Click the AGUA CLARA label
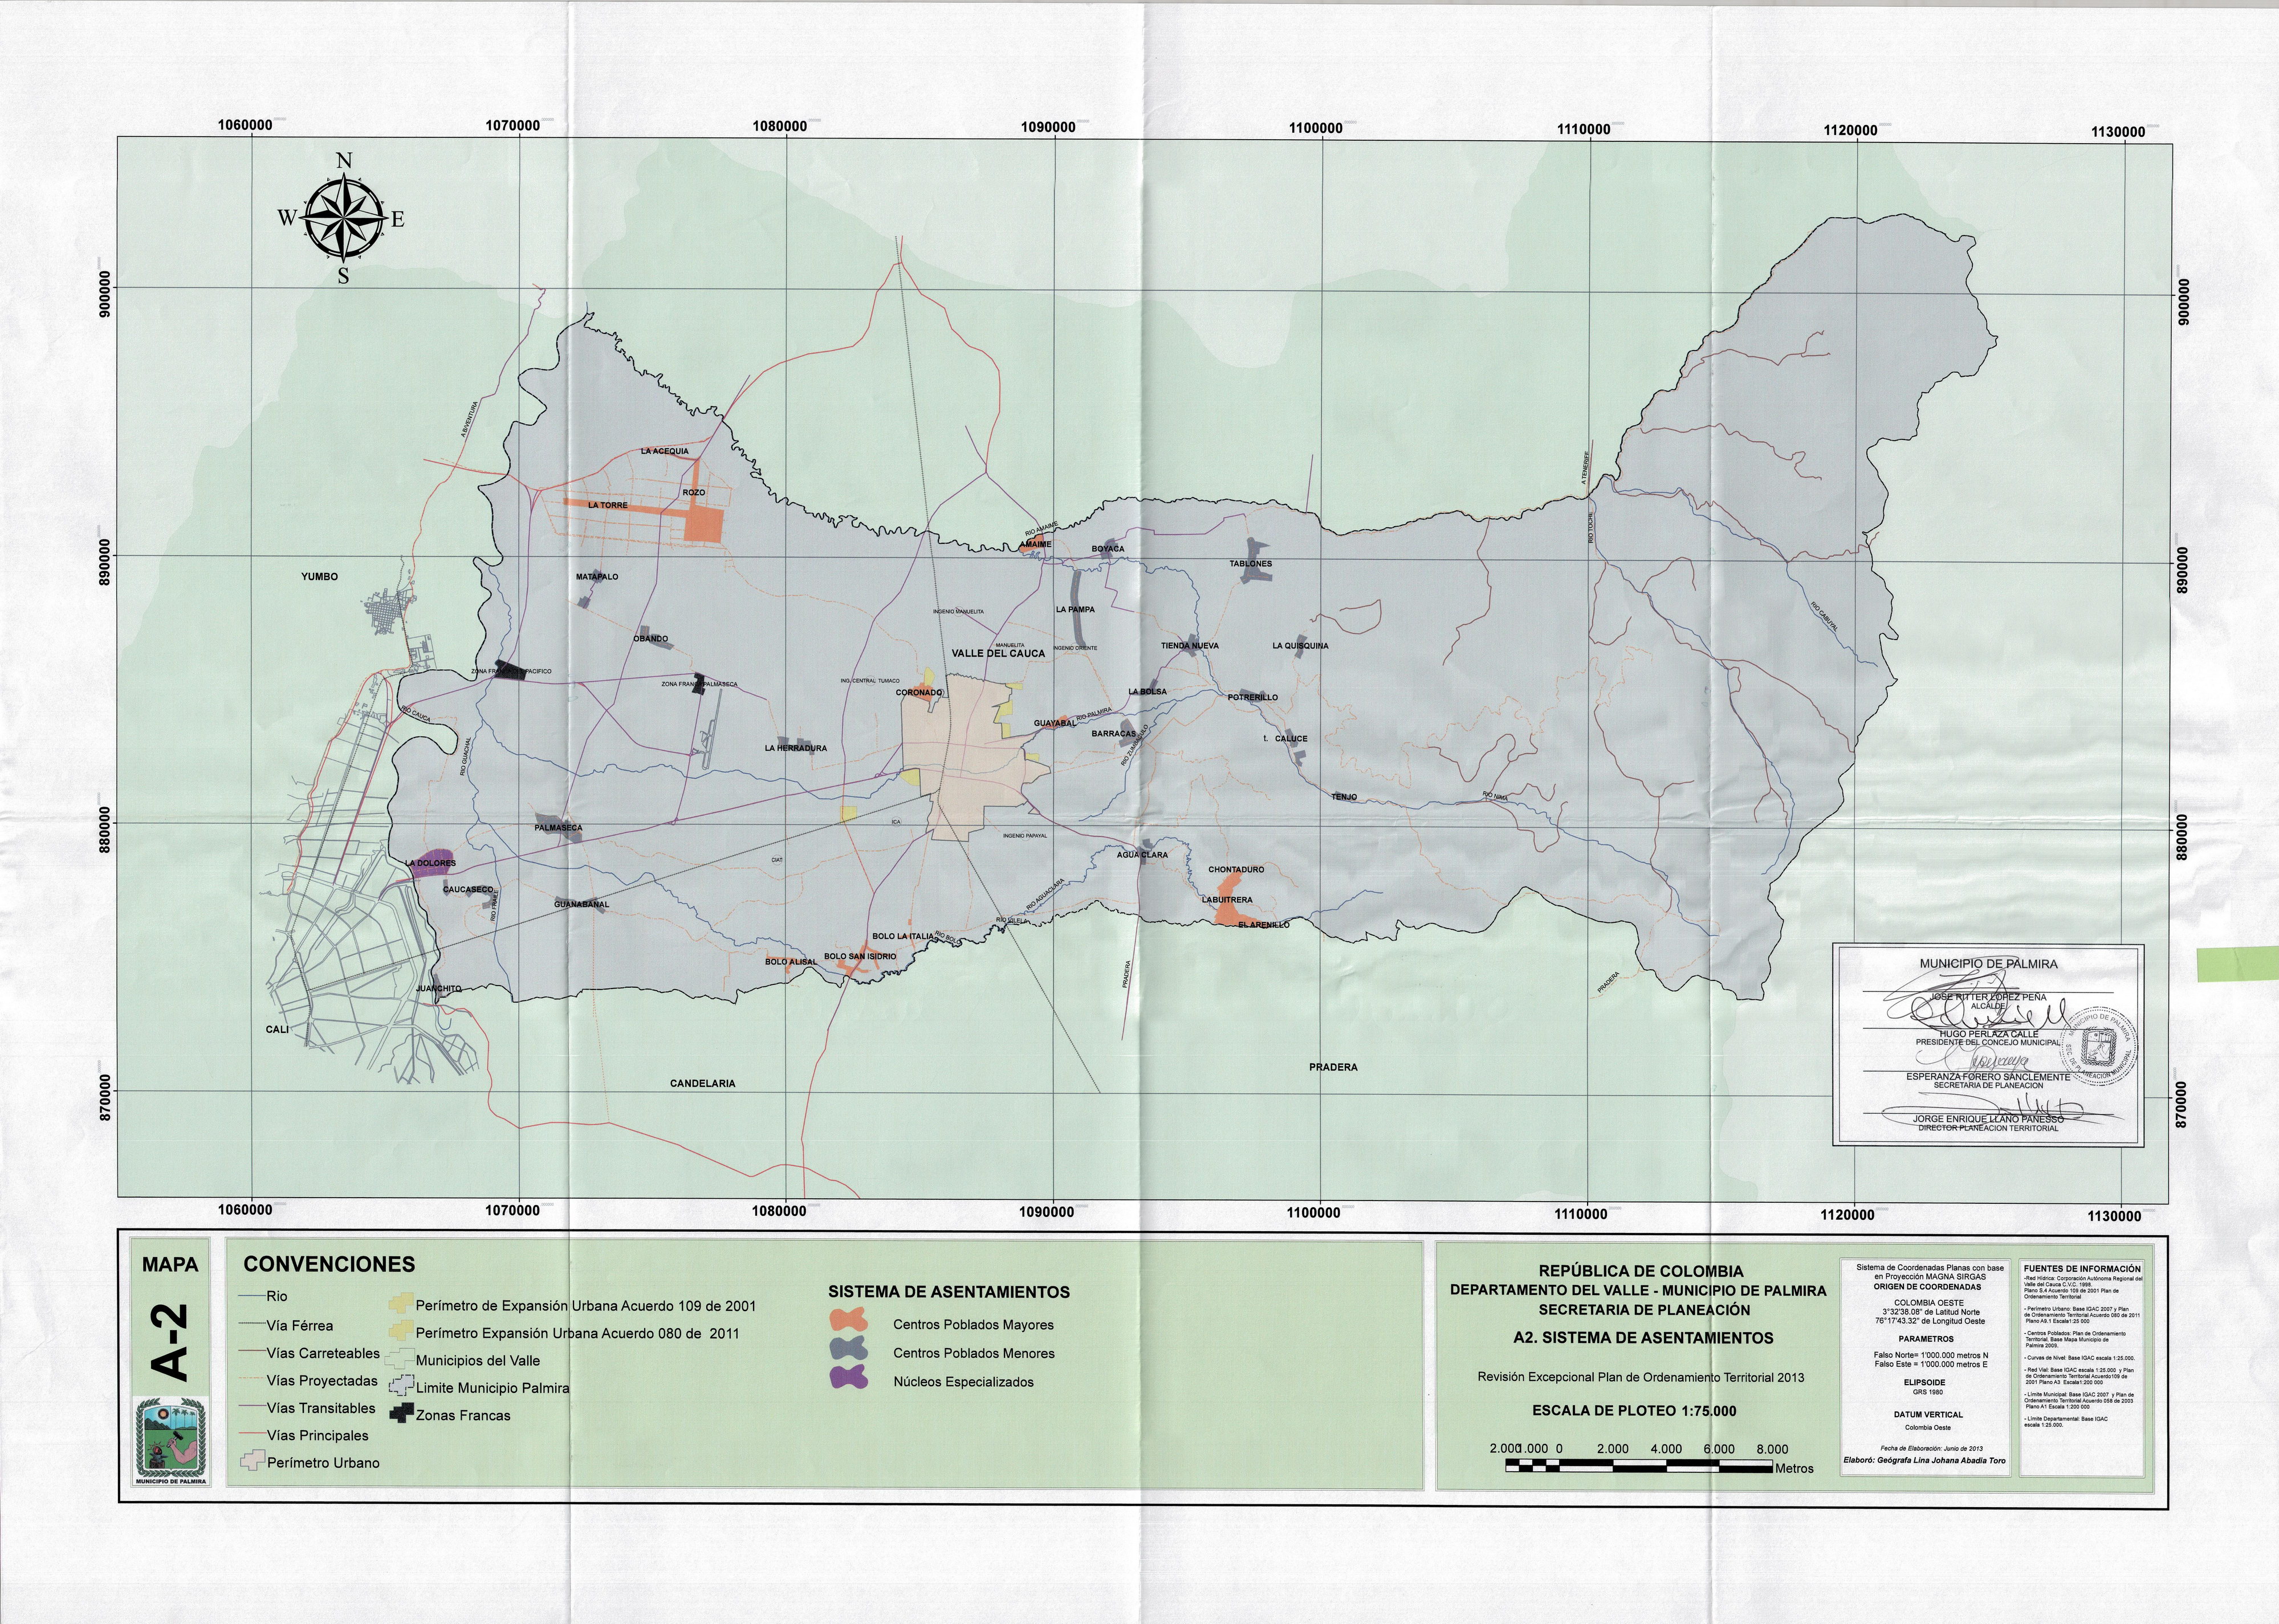The height and width of the screenshot is (1624, 2279). (1143, 855)
